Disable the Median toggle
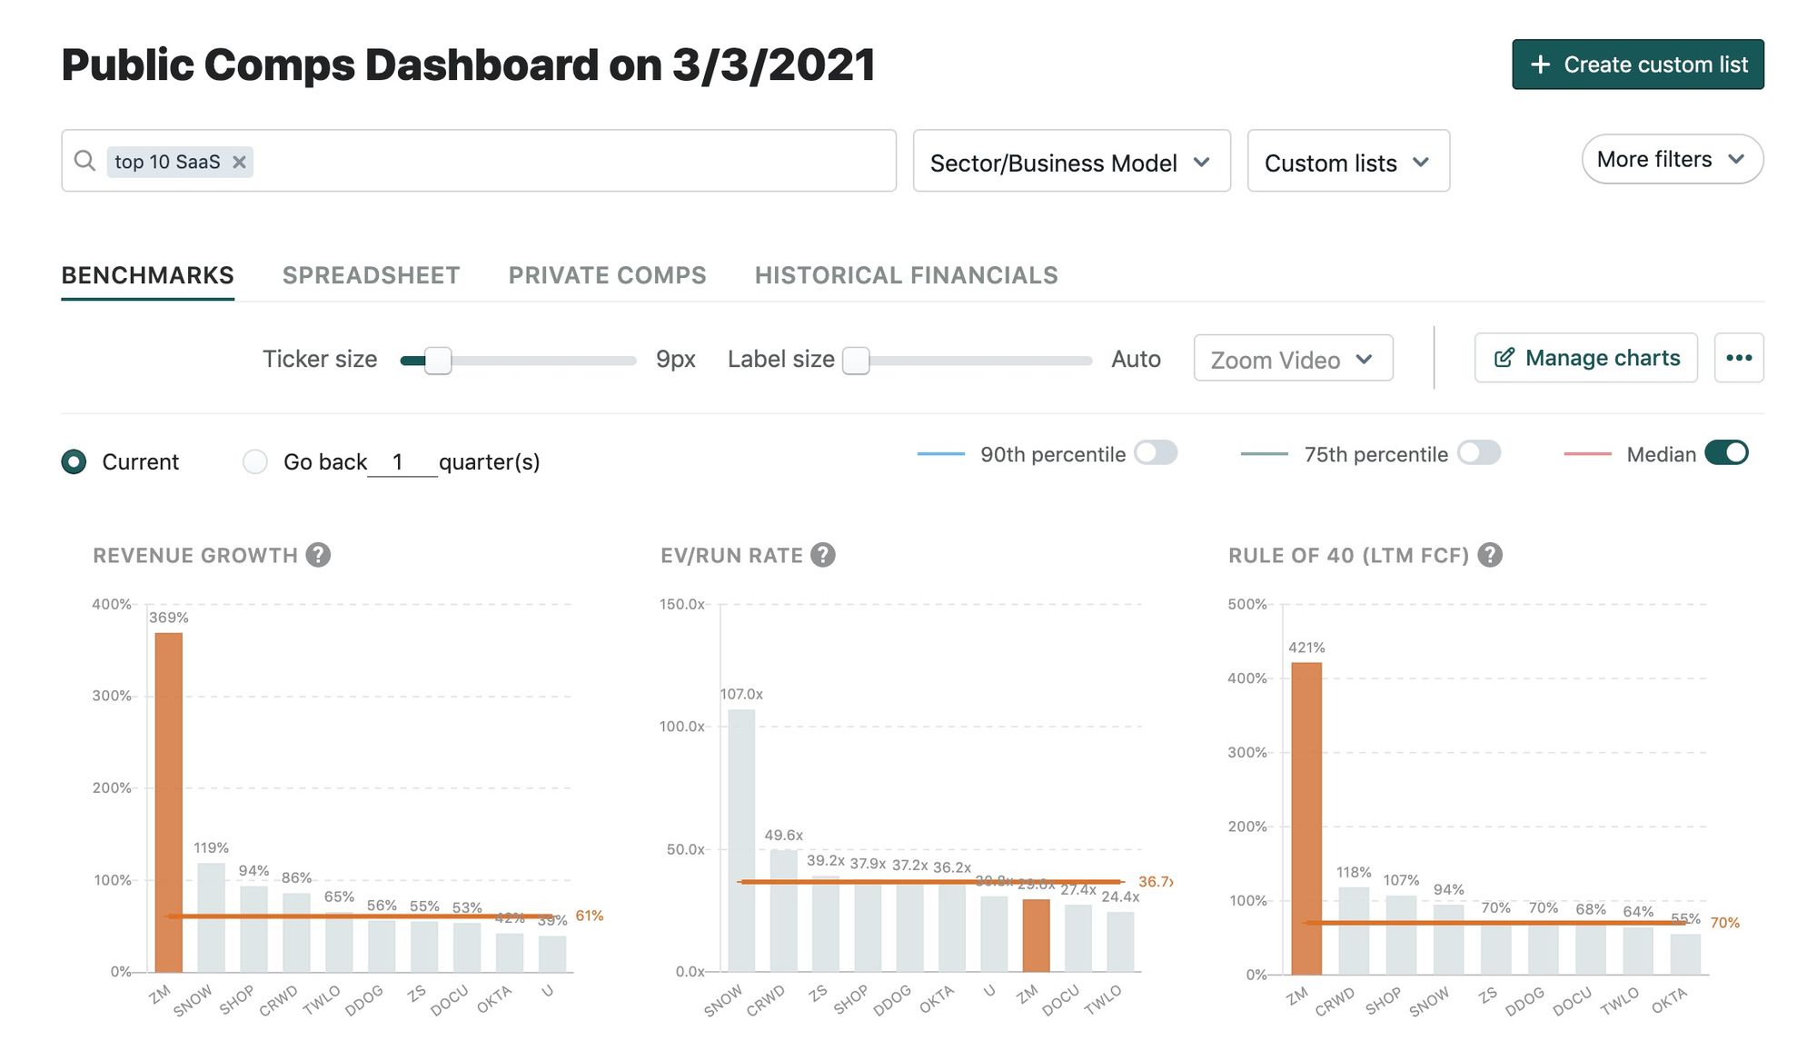1817x1050 pixels. coord(1726,452)
